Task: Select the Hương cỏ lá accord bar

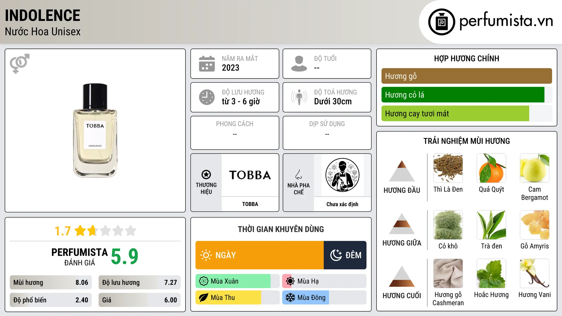Action: (467, 95)
